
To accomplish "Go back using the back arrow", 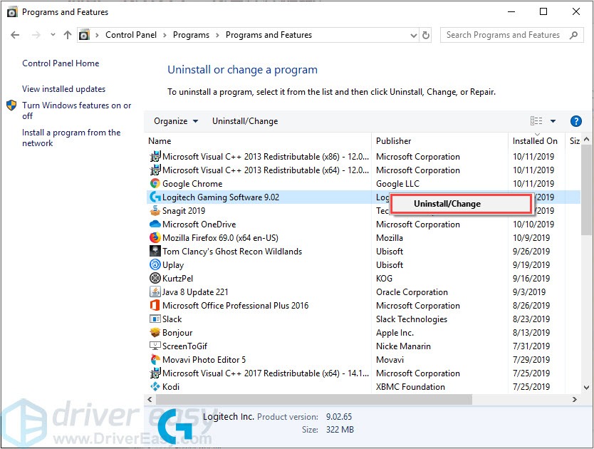I will [x=16, y=34].
